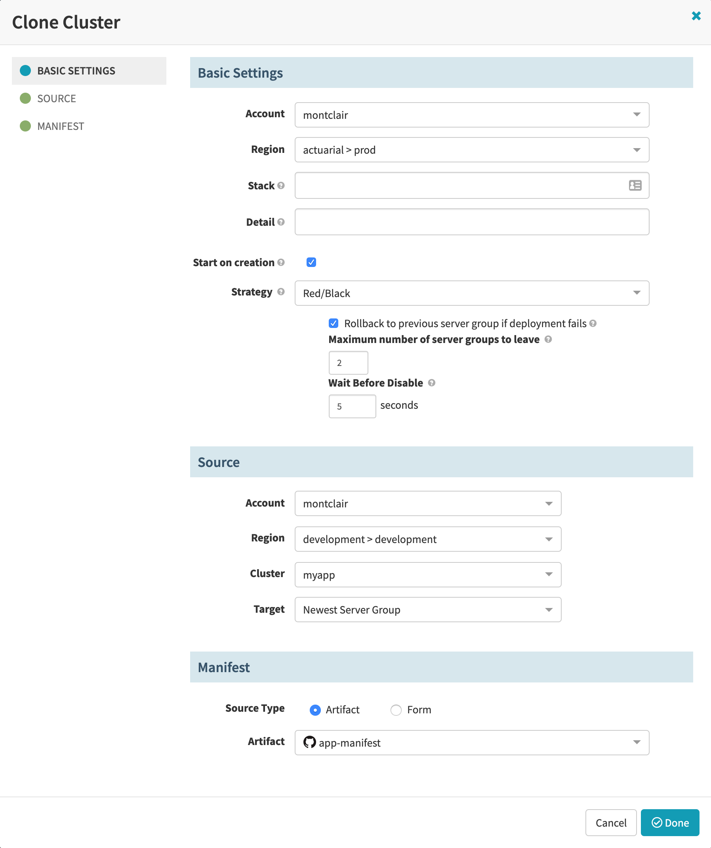Click the Start on creation help icon

coord(281,262)
